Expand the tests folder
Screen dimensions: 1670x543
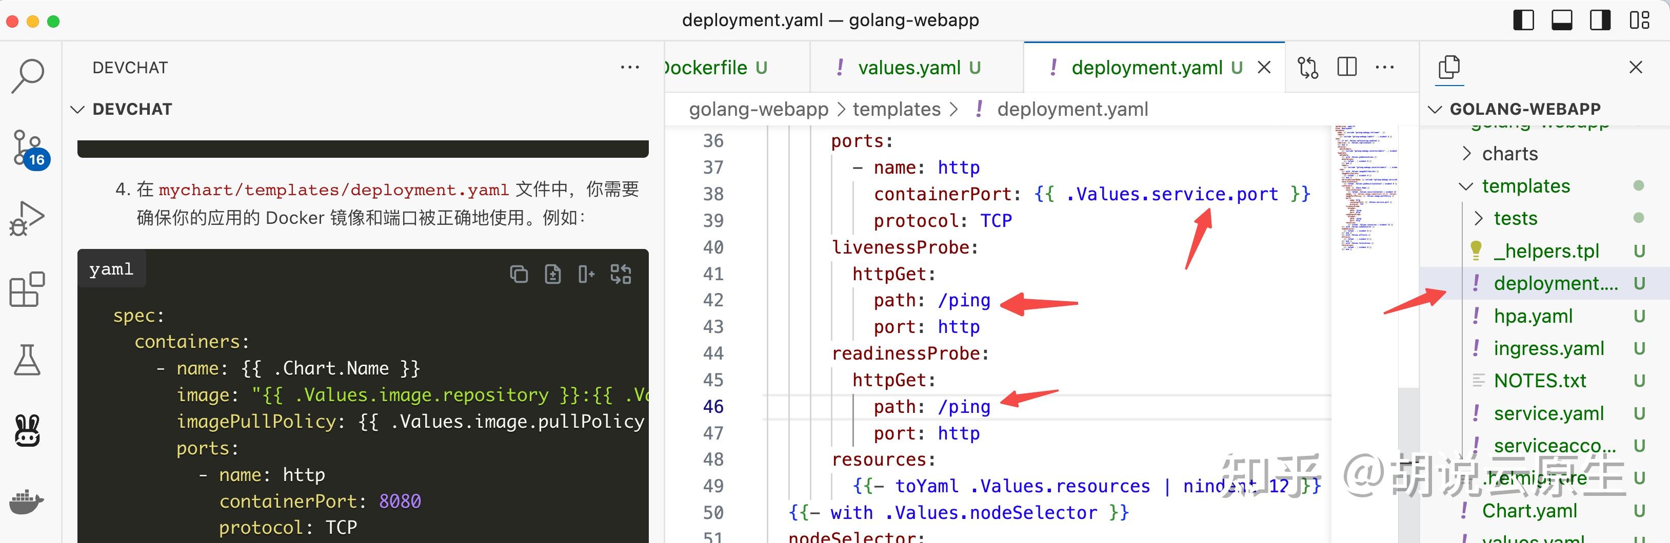(1479, 218)
